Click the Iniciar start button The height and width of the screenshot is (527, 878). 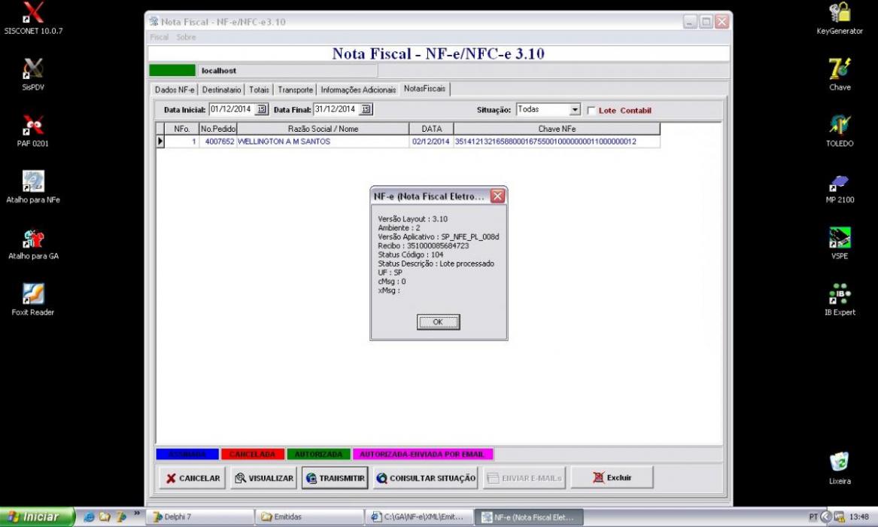click(x=37, y=517)
